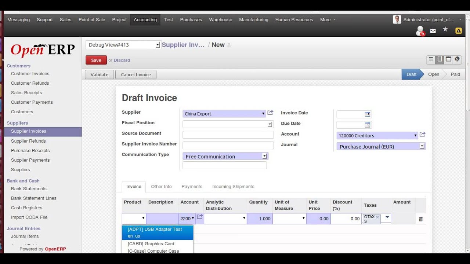Go back to Supplier Invoices breadcrumb

point(183,45)
